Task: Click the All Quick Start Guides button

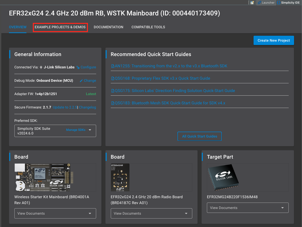Action: [199, 136]
